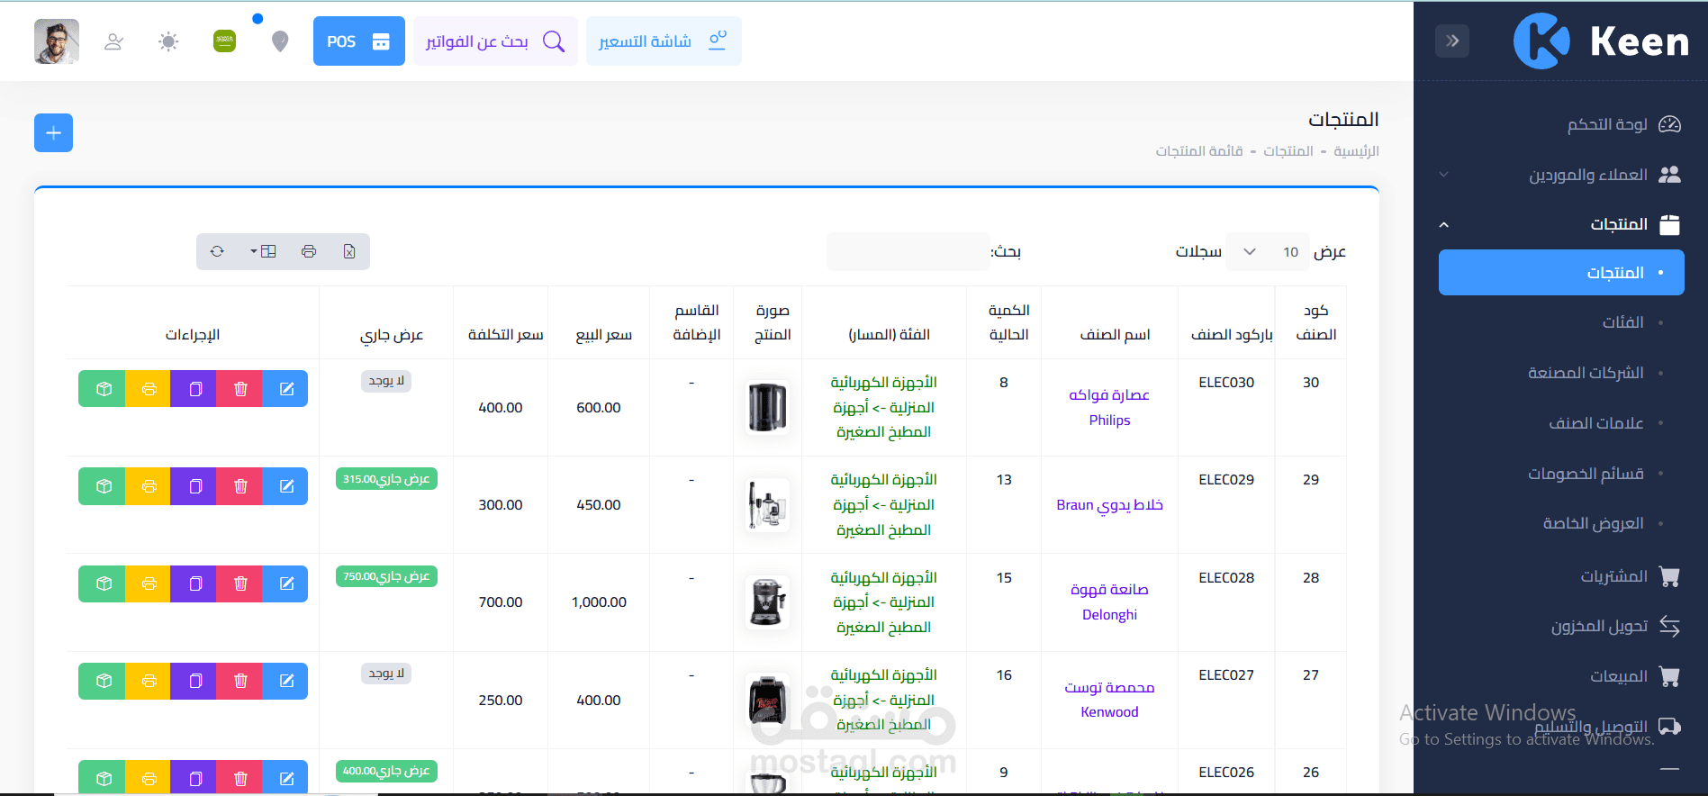Delete product ELEC030 with red trash icon
This screenshot has height=796, width=1708.
240,389
